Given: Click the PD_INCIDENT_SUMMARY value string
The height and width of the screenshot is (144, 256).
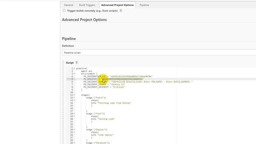Looking at the screenshot, I should click(152, 82).
